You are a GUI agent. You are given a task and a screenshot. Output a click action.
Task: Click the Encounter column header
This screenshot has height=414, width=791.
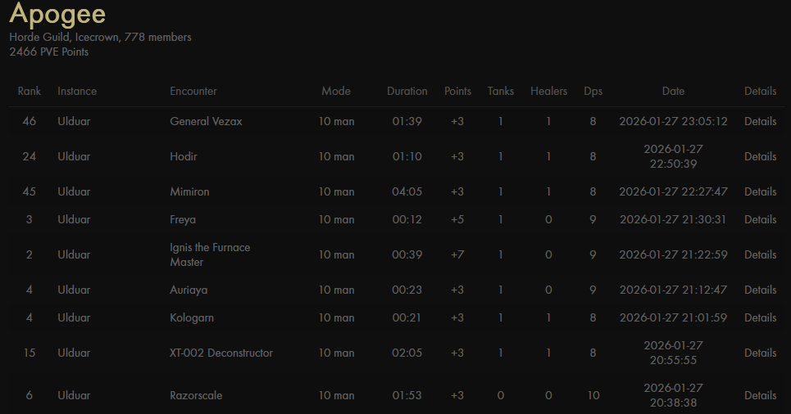point(193,91)
